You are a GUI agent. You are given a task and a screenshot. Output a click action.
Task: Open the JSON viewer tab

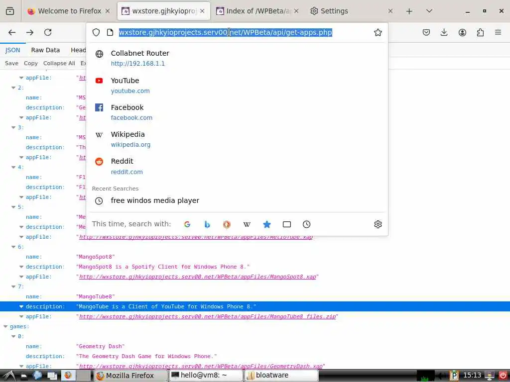[x=12, y=50]
